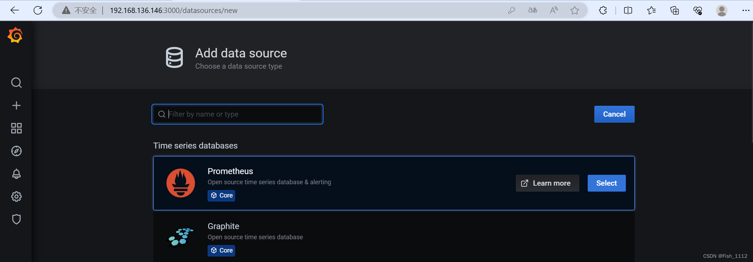Click the Graphite title text
The image size is (753, 262).
point(223,226)
